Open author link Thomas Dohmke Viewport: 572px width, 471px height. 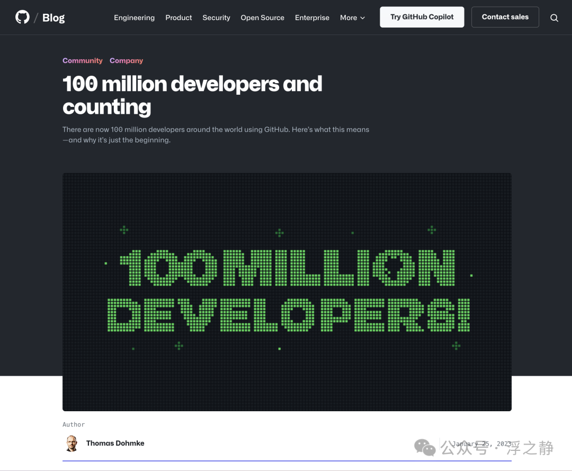(115, 443)
